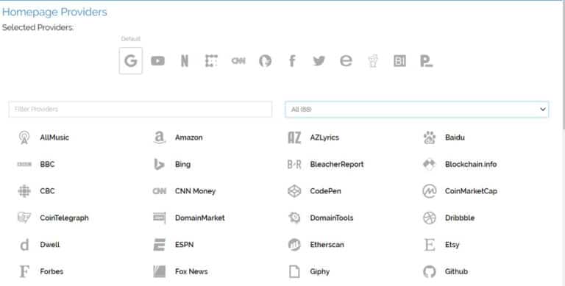Click the GitHub octocat icon in selected providers

pos(265,61)
